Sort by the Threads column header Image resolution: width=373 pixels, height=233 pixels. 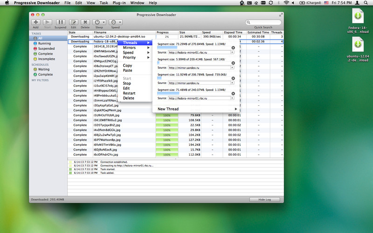(x=276, y=33)
